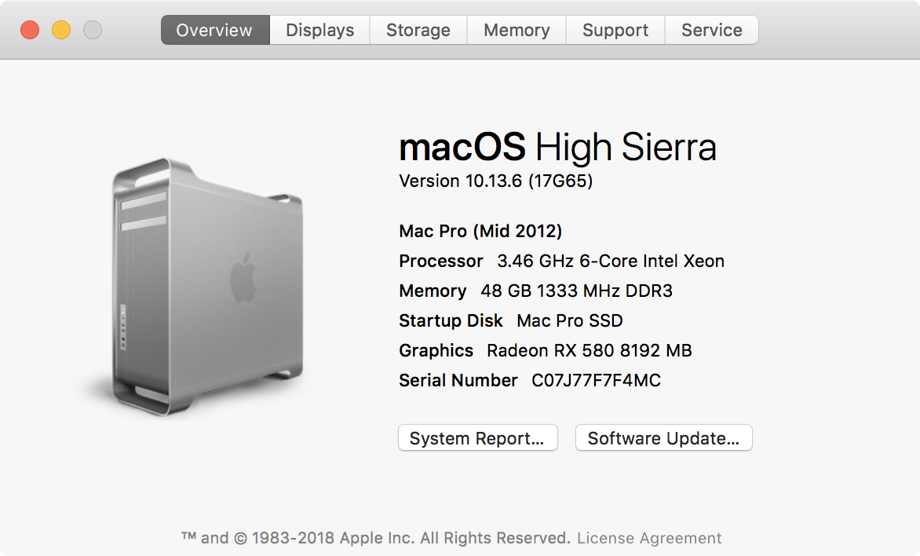Click serial number C07J77F7F4MC
The width and height of the screenshot is (920, 556).
[x=596, y=381]
